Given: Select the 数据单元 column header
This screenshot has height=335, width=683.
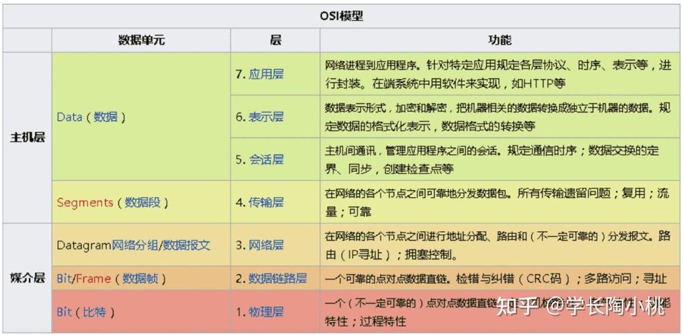Looking at the screenshot, I should pyautogui.click(x=141, y=40).
